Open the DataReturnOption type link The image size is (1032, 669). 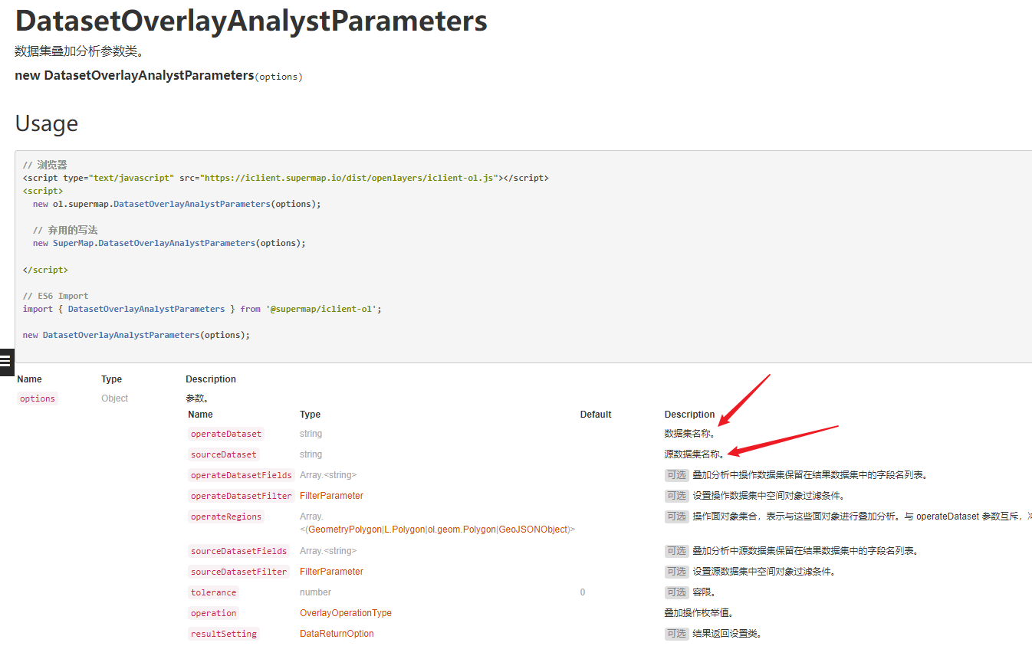tap(337, 634)
